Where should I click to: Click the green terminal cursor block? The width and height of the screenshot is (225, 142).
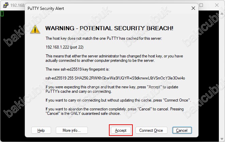[2, 14]
